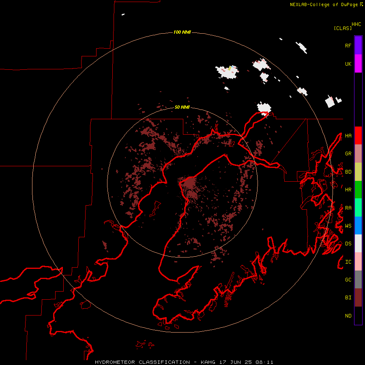Click the BI brown legend color swatch
365x365 pixels.
(x=358, y=298)
